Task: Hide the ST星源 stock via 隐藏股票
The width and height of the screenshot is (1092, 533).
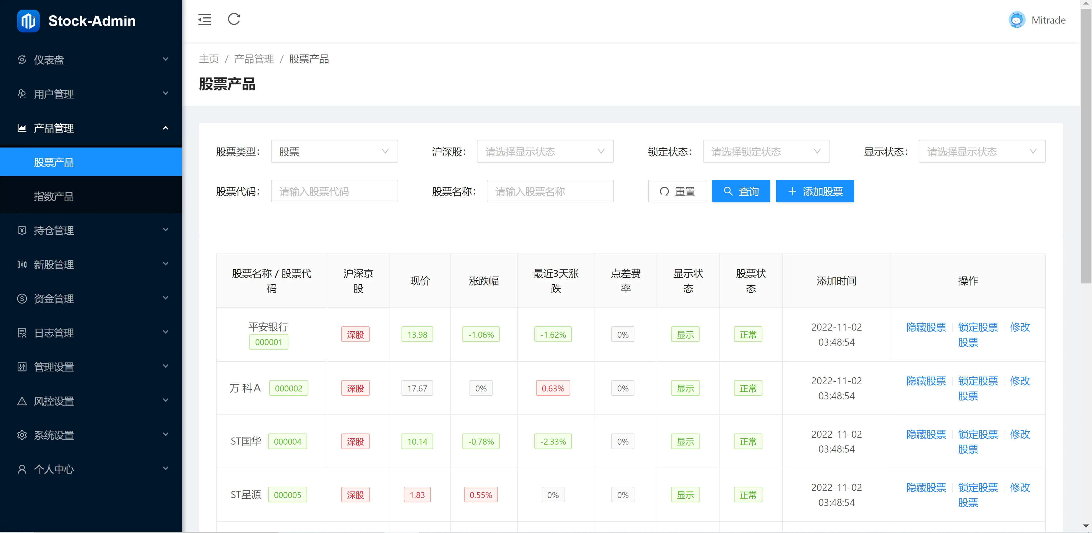Action: click(926, 488)
